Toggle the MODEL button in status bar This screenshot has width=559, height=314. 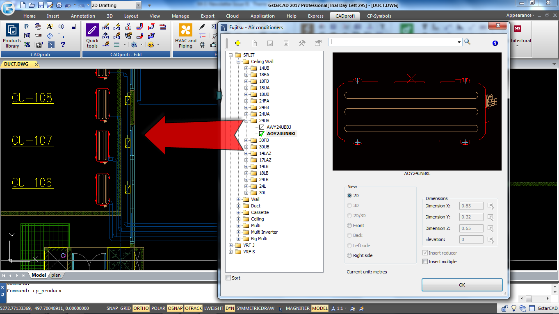(x=320, y=308)
